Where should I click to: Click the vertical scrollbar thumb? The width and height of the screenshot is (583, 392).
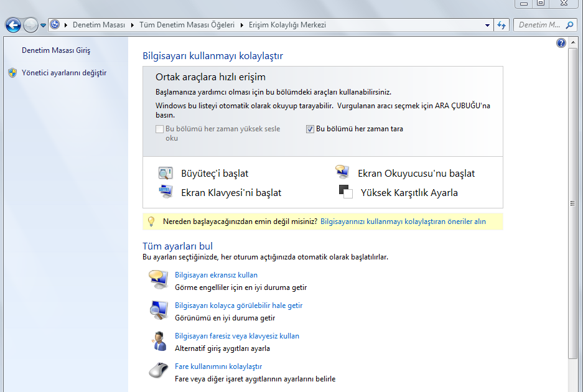pyautogui.click(x=572, y=203)
